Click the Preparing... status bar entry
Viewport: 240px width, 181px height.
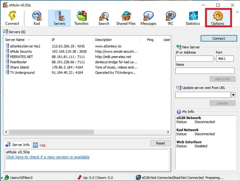coord(214,178)
